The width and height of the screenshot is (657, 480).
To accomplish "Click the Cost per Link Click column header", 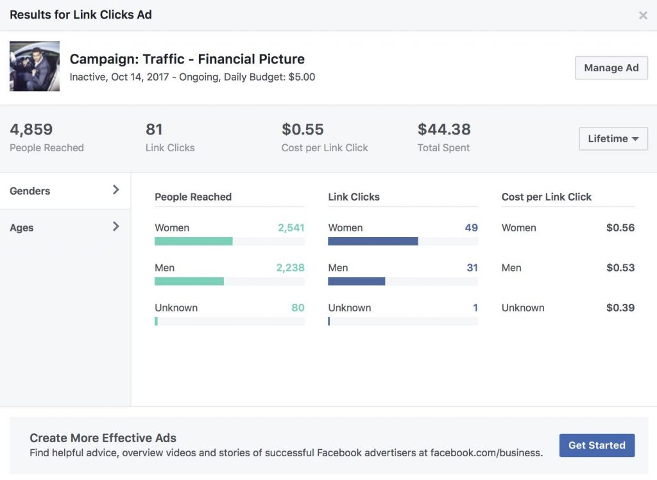I will click(x=547, y=197).
